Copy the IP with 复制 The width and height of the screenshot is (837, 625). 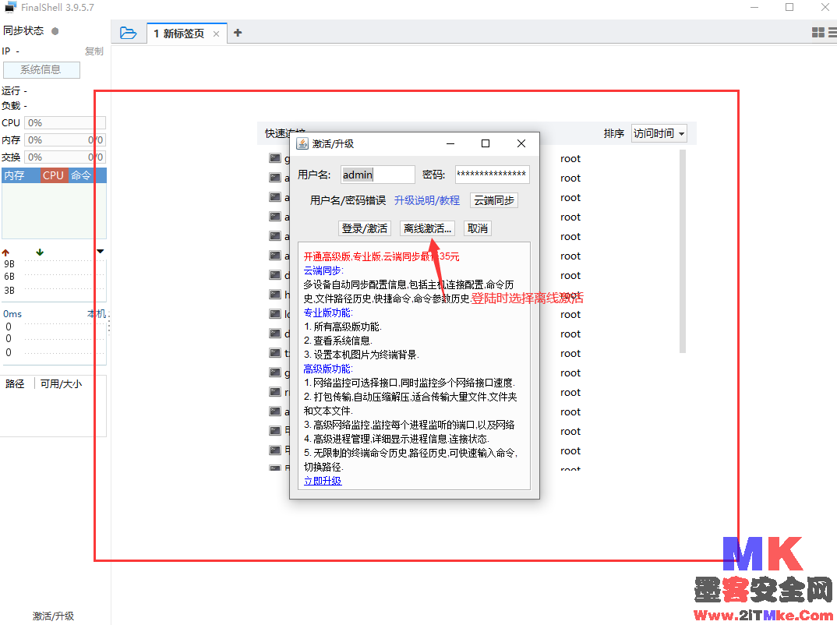click(94, 51)
